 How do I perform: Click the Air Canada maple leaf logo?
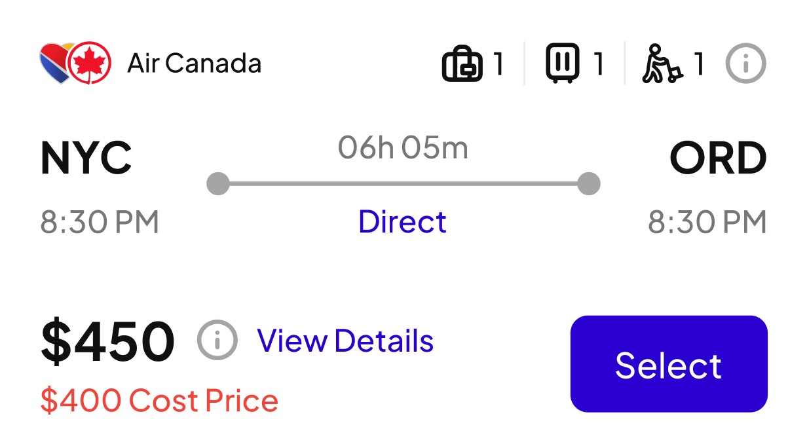90,63
